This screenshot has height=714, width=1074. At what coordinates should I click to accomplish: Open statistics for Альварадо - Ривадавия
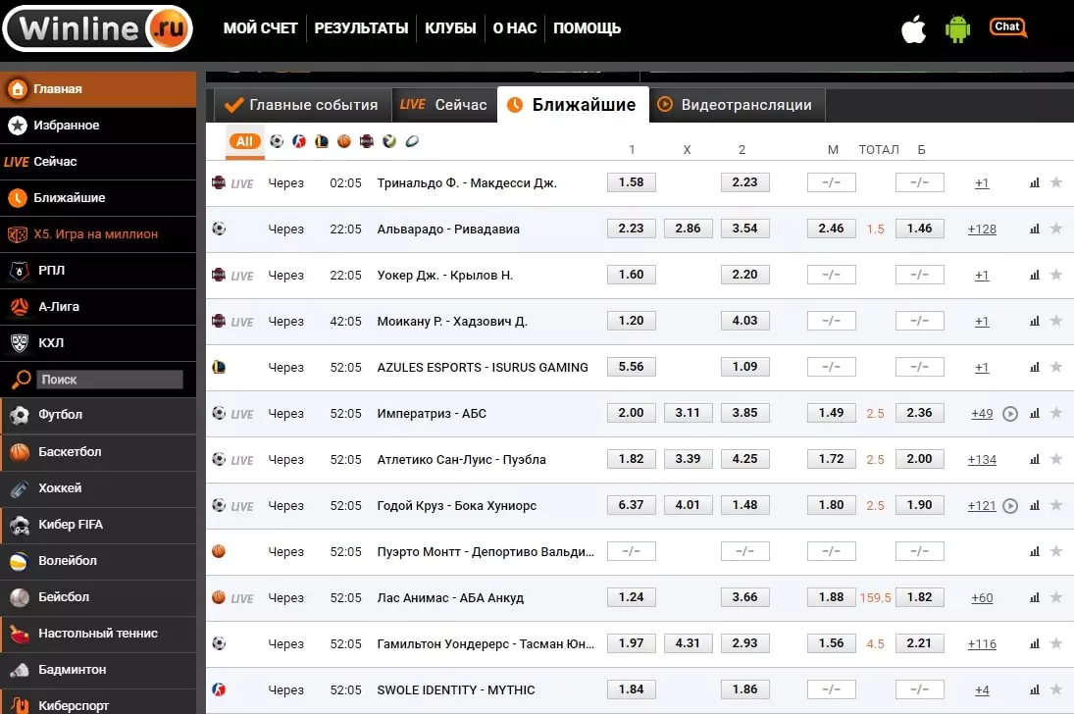[1034, 229]
